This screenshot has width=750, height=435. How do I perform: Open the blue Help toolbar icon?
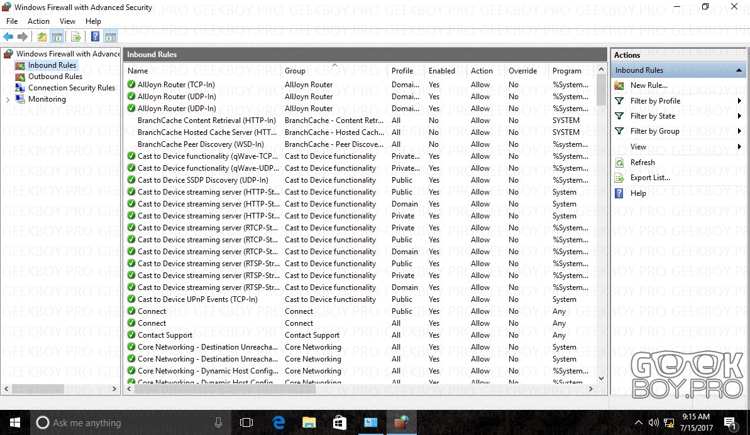pos(95,37)
